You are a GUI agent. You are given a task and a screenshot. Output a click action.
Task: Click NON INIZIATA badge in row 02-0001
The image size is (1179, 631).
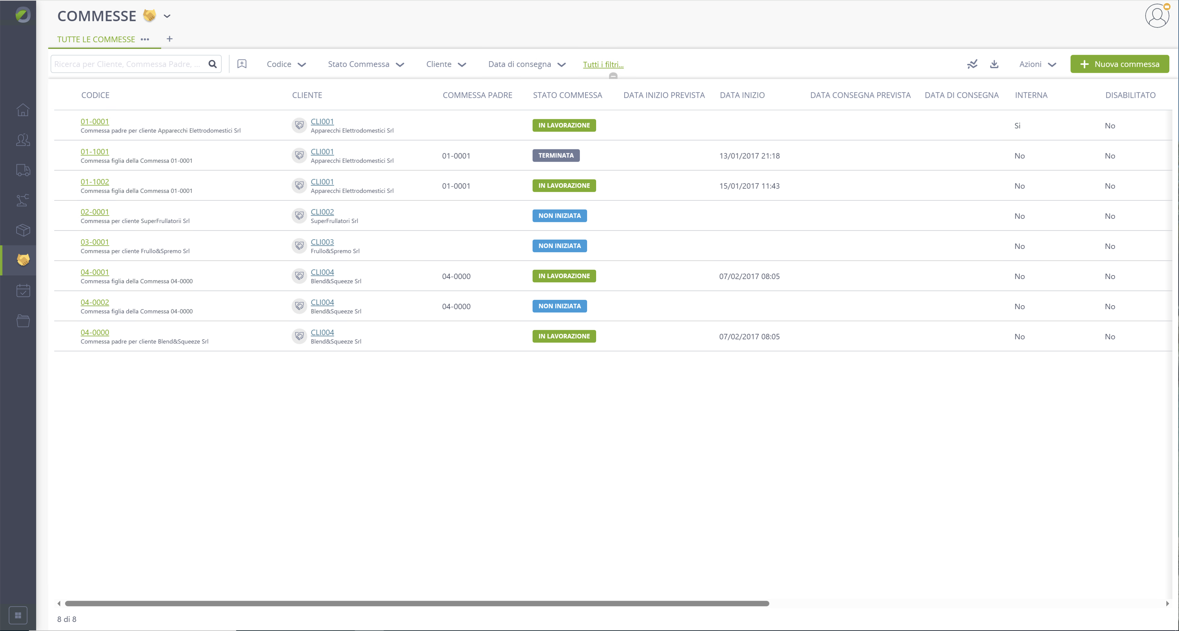click(559, 216)
